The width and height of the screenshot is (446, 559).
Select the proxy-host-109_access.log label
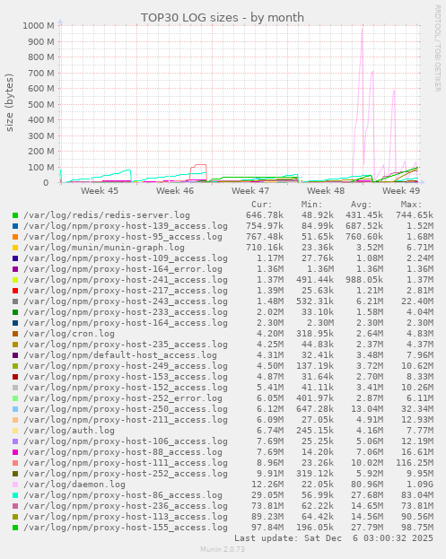[x=126, y=258]
